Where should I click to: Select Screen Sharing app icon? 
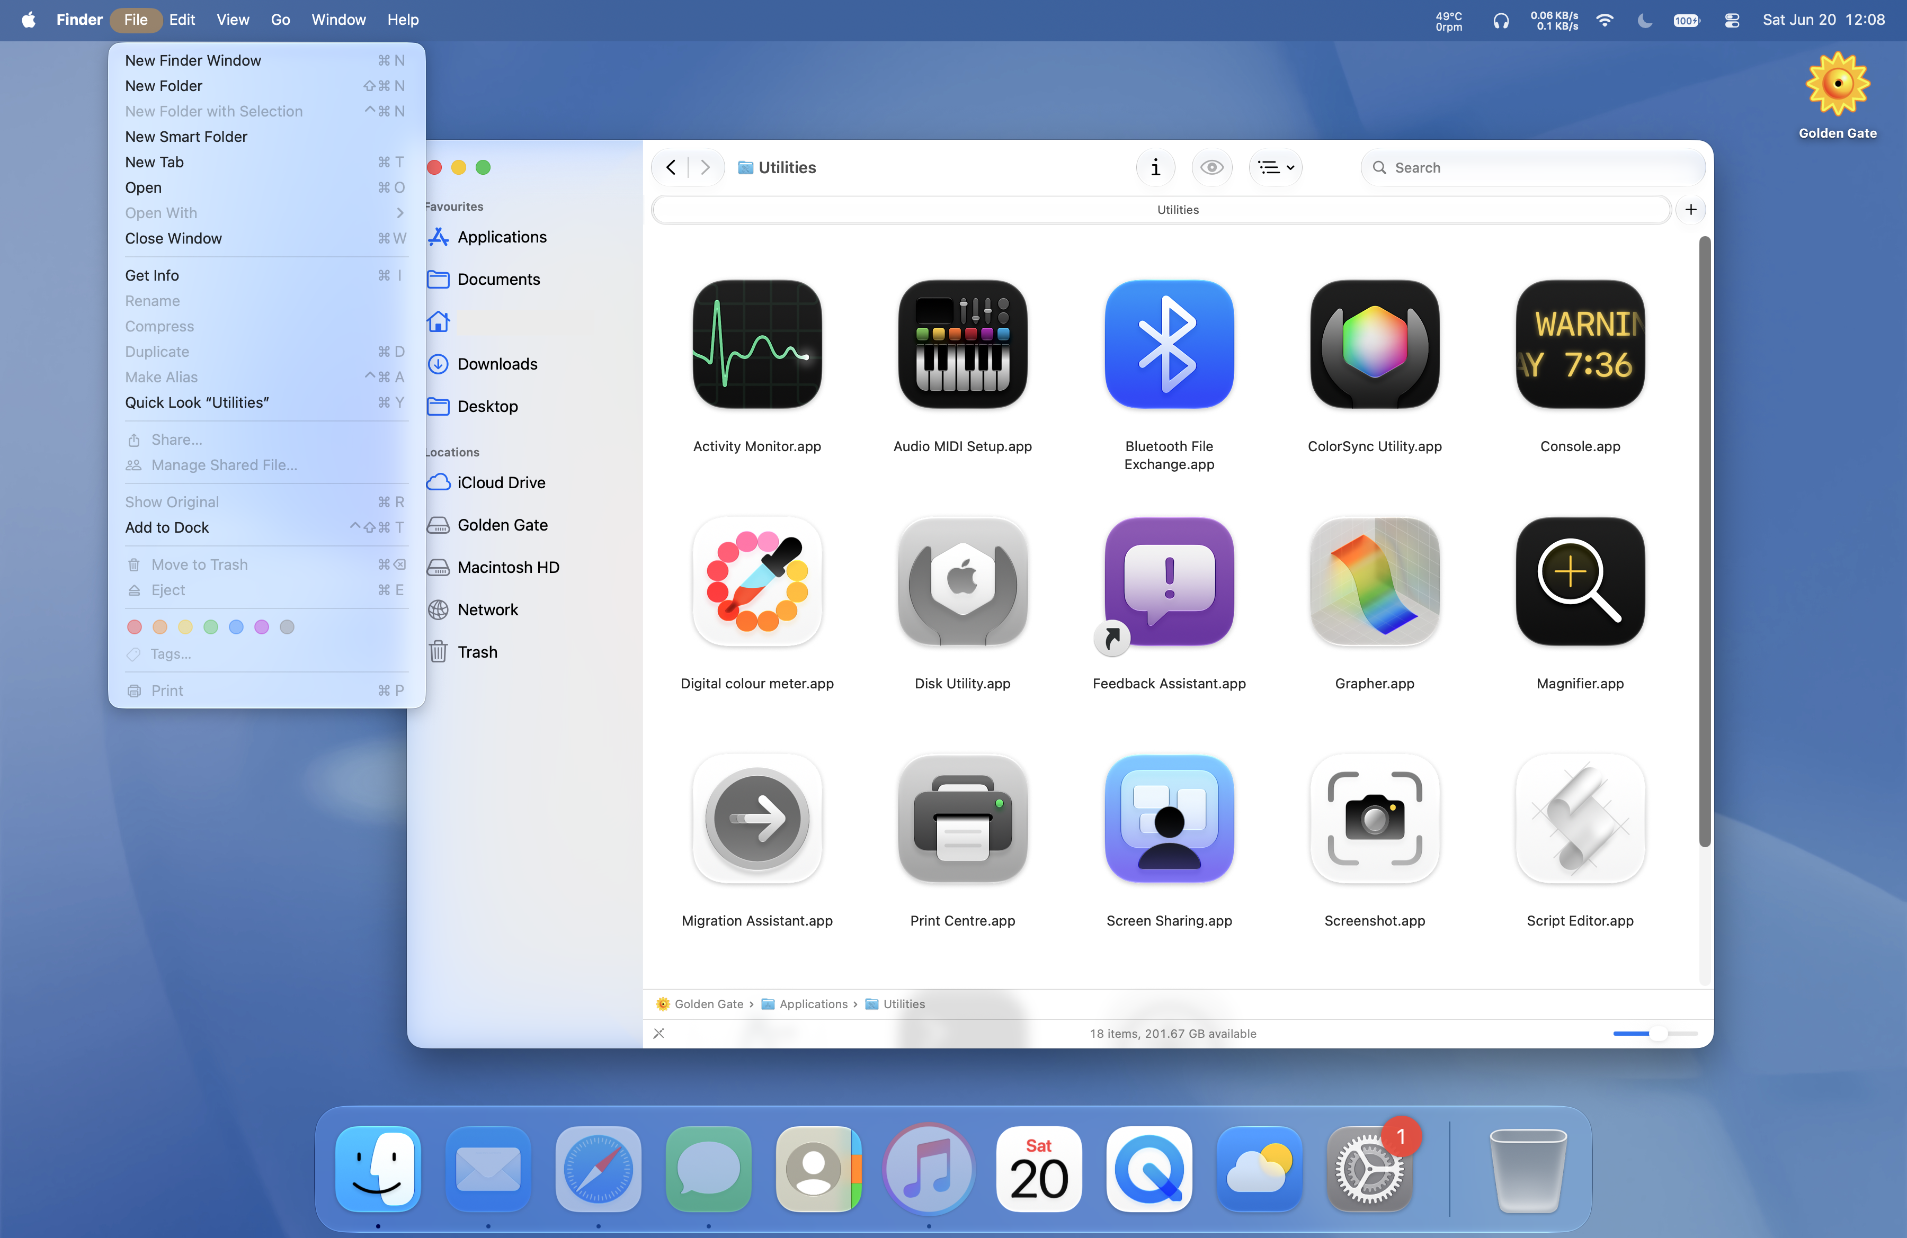coord(1169,819)
